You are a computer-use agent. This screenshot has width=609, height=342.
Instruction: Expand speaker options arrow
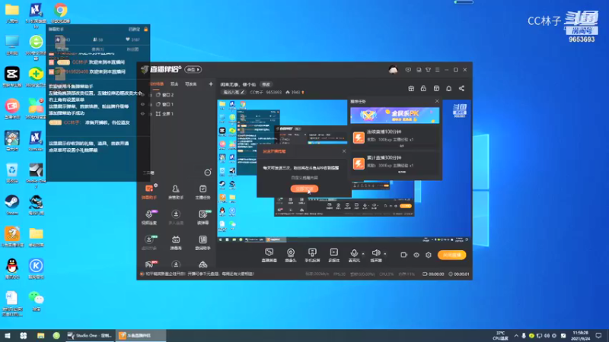[385, 254]
